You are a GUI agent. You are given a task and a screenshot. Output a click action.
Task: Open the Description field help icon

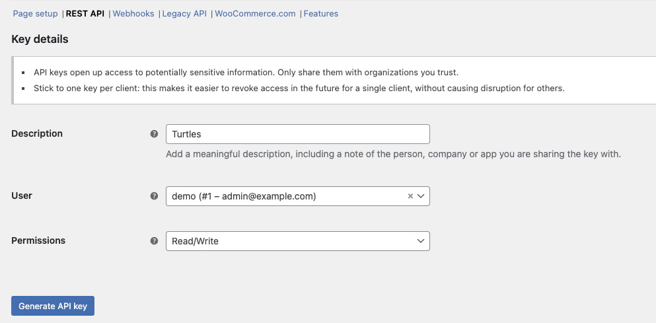coord(154,134)
